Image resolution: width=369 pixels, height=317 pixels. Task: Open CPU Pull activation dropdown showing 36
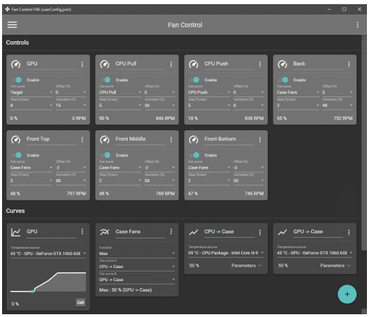tap(160, 105)
